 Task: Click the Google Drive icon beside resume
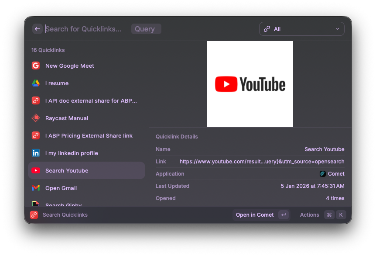36,83
